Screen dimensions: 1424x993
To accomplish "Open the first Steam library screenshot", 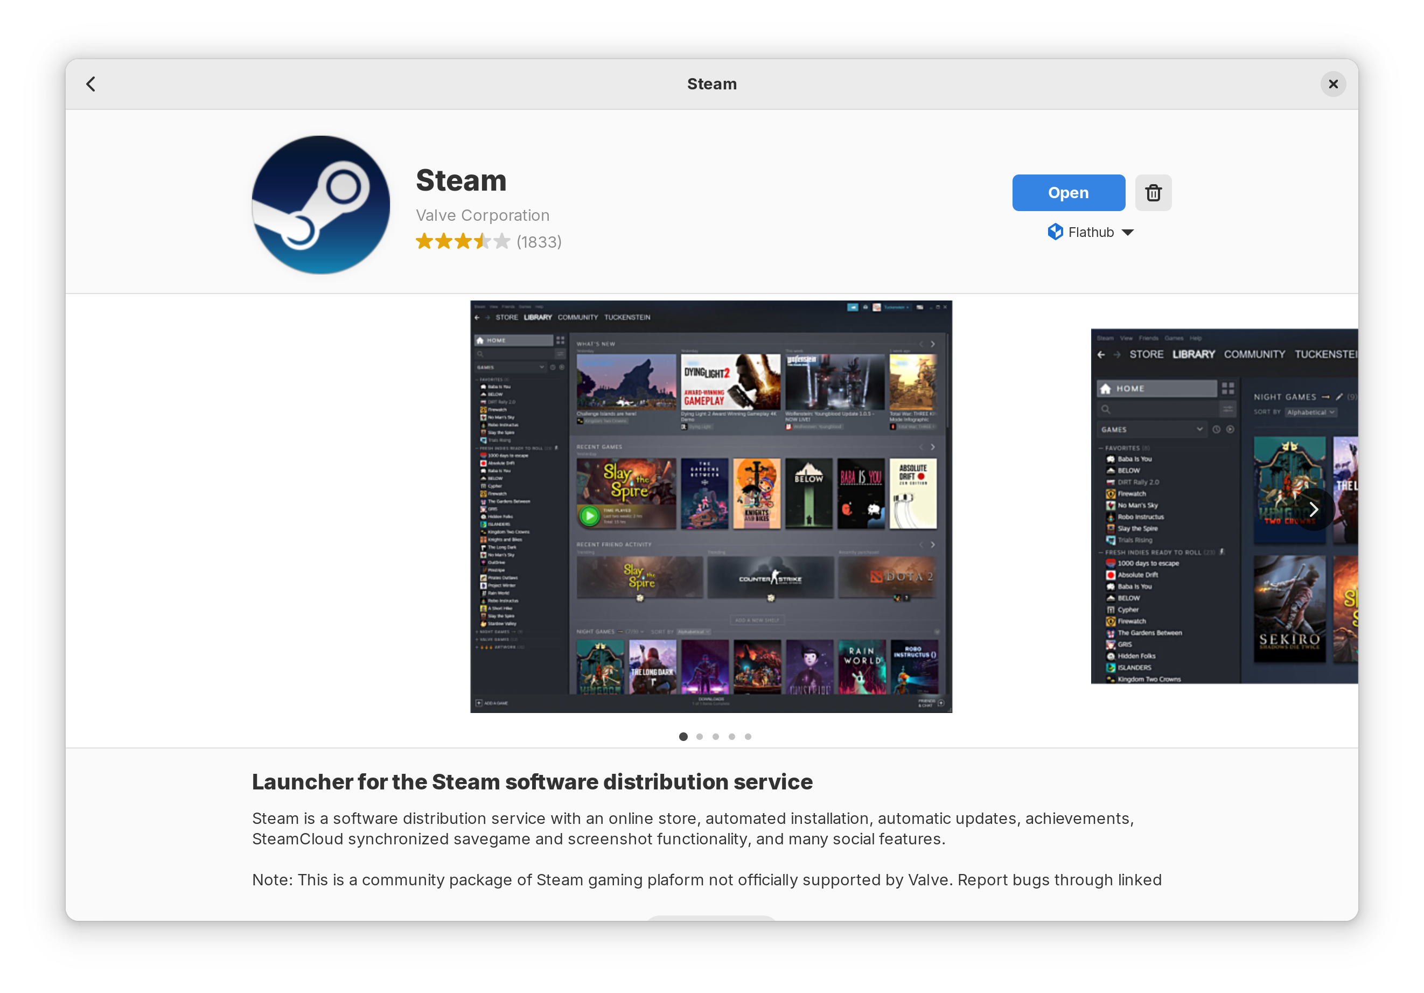I will pyautogui.click(x=711, y=507).
